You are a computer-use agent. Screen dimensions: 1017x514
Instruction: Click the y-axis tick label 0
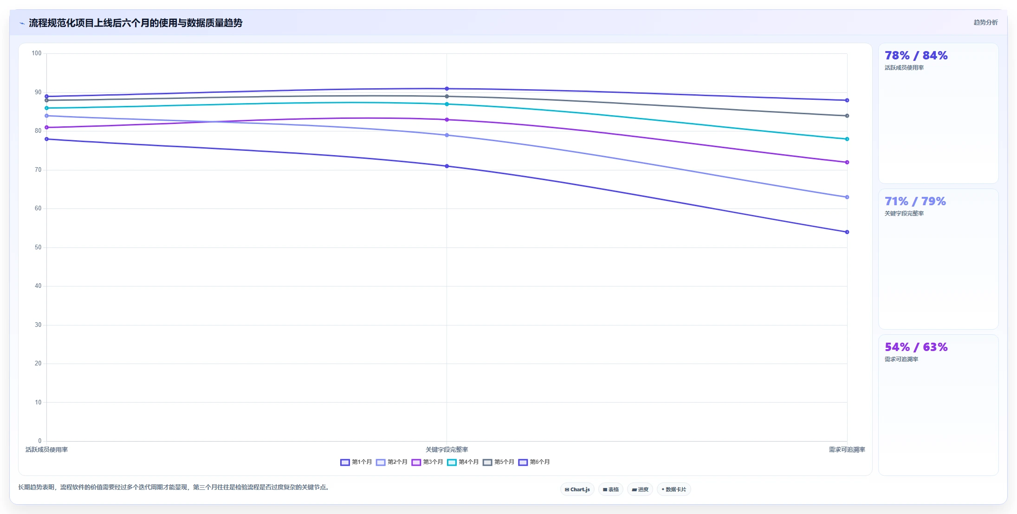pyautogui.click(x=40, y=441)
